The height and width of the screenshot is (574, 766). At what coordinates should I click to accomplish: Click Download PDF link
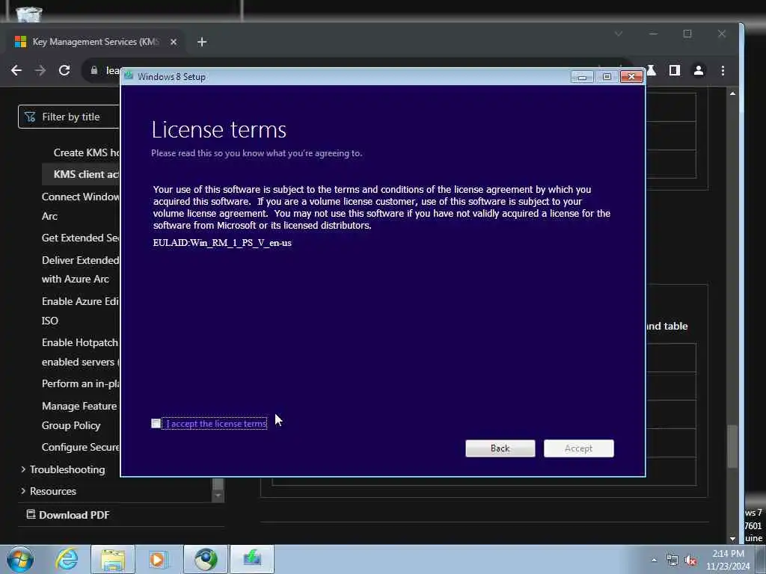click(x=68, y=515)
